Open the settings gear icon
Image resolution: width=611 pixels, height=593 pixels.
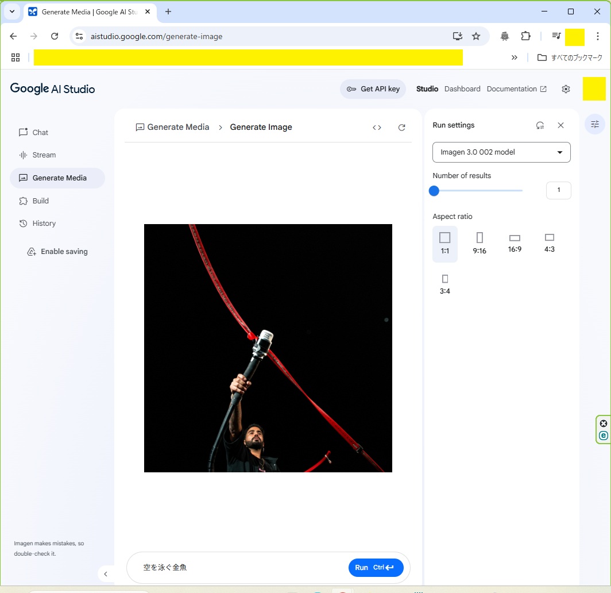566,89
